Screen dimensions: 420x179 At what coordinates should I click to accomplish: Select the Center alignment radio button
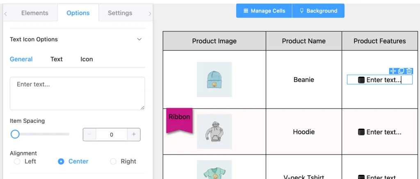tap(61, 161)
